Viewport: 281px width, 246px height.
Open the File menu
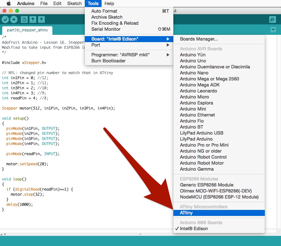pos(44,3)
